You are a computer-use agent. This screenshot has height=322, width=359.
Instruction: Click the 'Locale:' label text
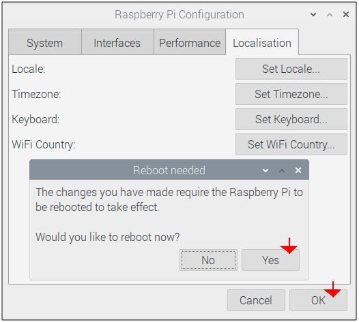(29, 69)
